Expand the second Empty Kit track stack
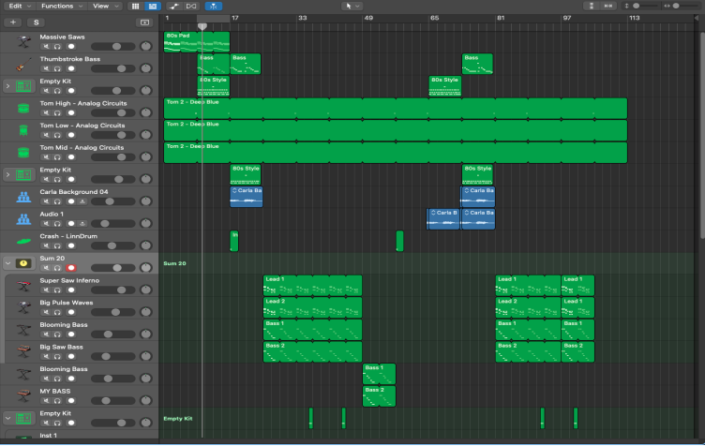Image resolution: width=705 pixels, height=446 pixels. [7, 174]
